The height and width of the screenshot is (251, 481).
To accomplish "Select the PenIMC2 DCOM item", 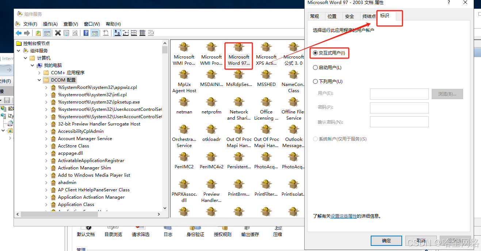I will (184, 161).
